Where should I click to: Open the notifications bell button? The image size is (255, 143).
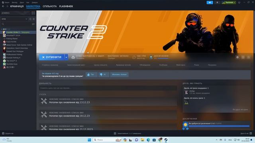[x=217, y=2]
